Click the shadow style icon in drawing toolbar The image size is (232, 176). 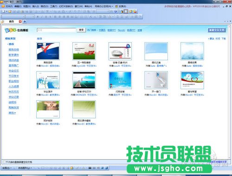pyautogui.click(x=103, y=168)
